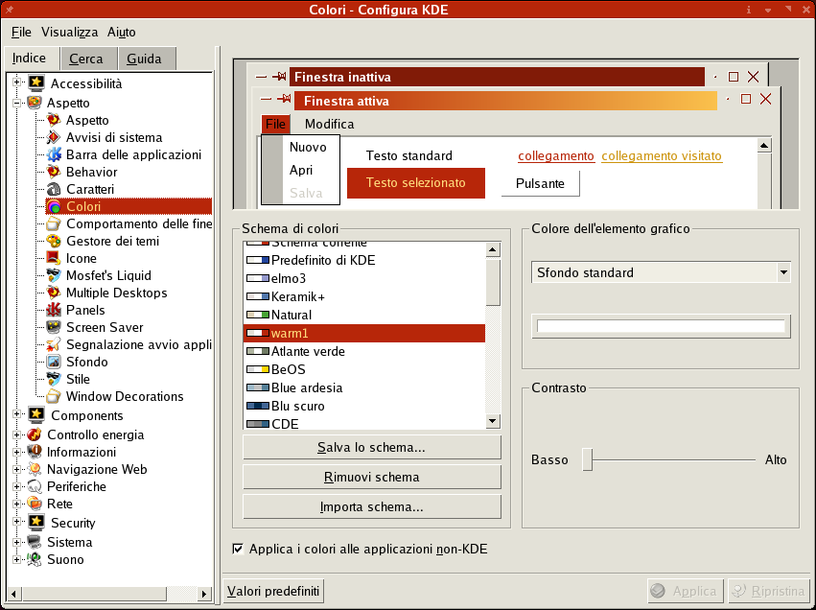Click the Comportamento delle finestre icon
Image resolution: width=816 pixels, height=610 pixels.
(x=54, y=223)
